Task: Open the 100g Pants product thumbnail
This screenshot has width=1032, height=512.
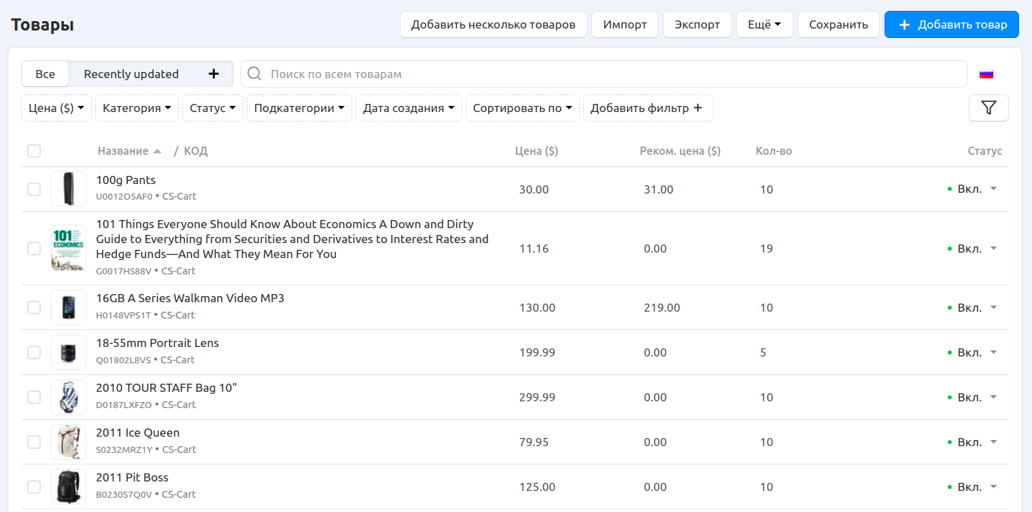Action: (x=69, y=189)
